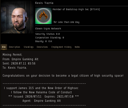Open the Description tab
This screenshot has height=108, width=128.
tap(14, 47)
